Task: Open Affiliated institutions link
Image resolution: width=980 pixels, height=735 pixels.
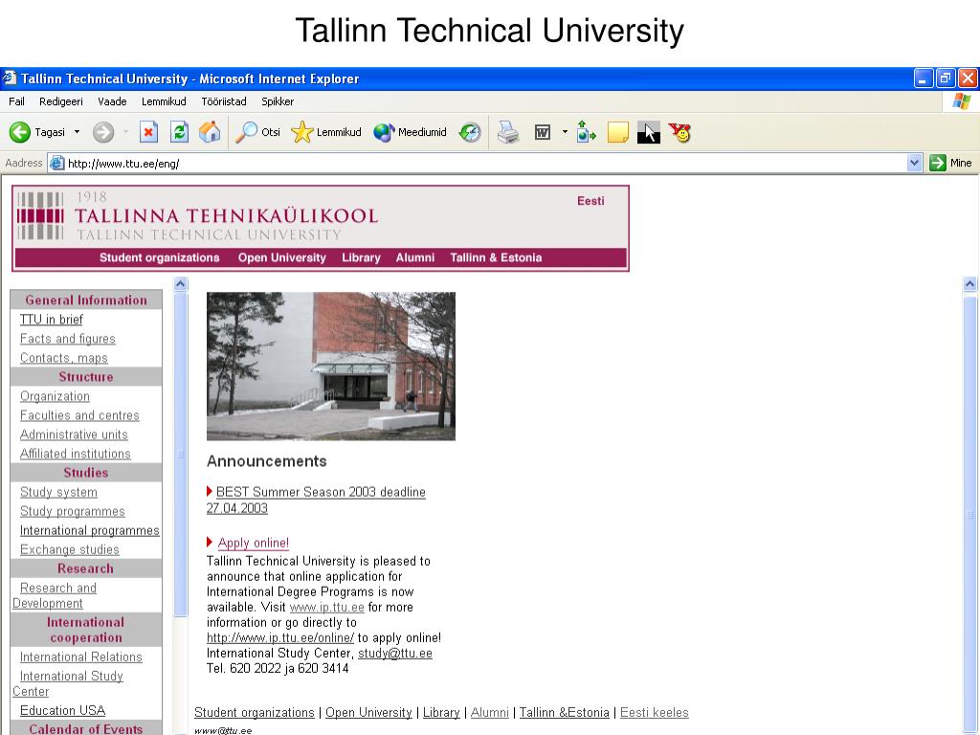Action: (75, 454)
